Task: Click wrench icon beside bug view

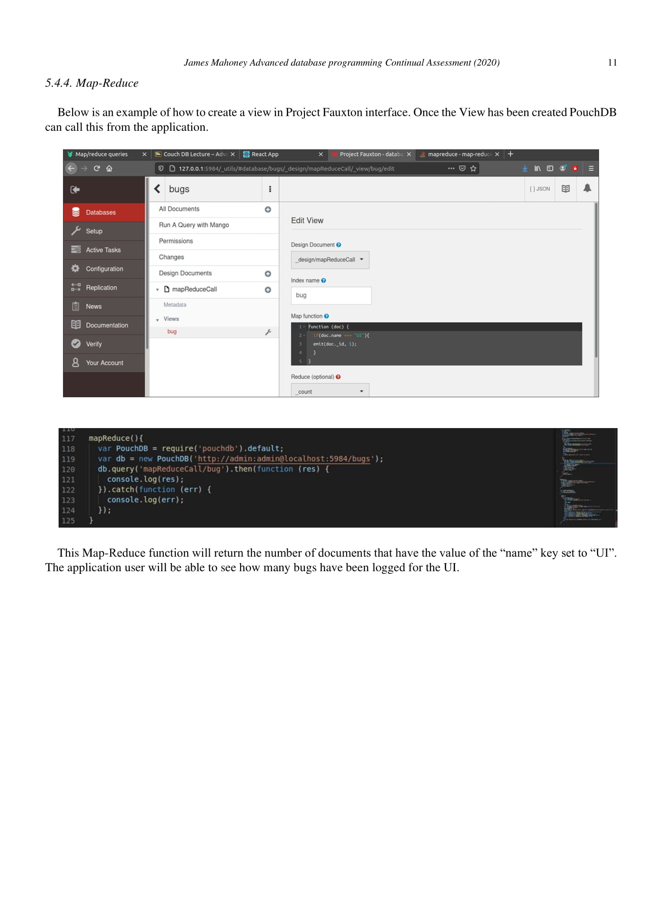Action: (268, 332)
